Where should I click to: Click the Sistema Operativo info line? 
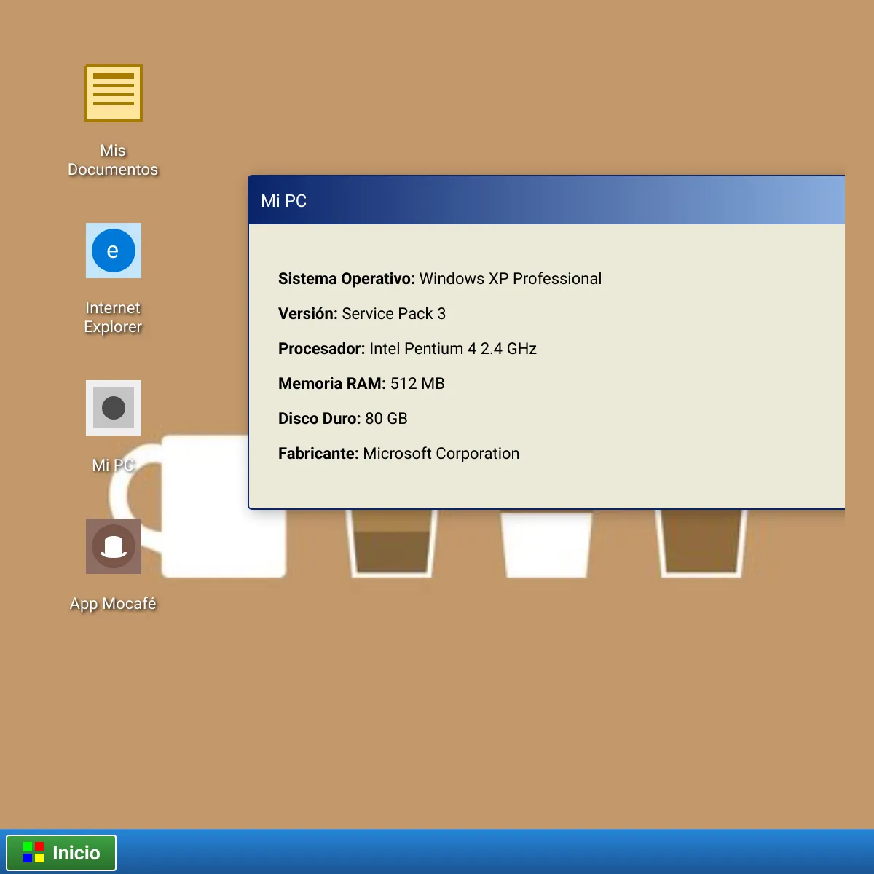(440, 279)
